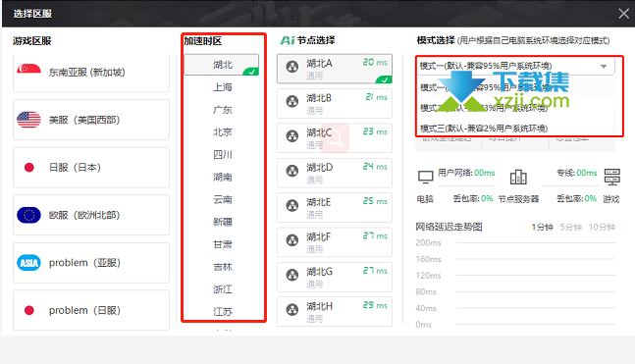Select 湖南 acceleration region
The height and width of the screenshot is (364, 635).
point(223,177)
